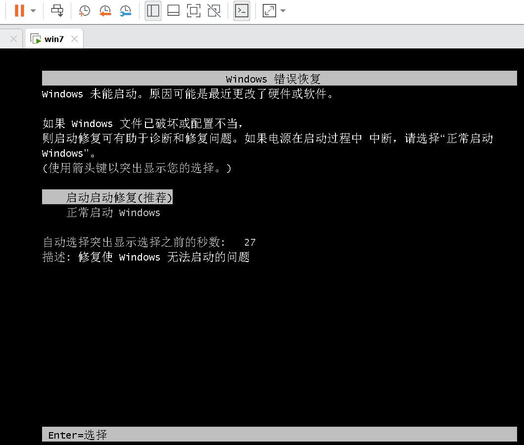The height and width of the screenshot is (445, 524).
Task: Open the virtual machine console view
Action: (241, 10)
